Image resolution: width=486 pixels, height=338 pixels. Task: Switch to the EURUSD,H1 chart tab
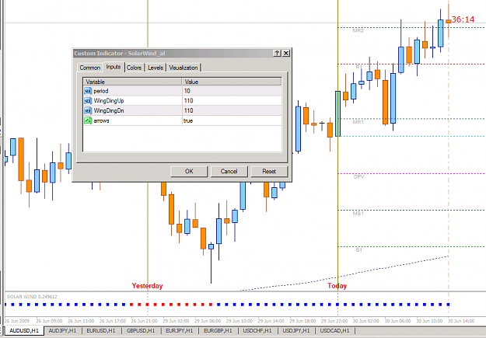click(101, 331)
